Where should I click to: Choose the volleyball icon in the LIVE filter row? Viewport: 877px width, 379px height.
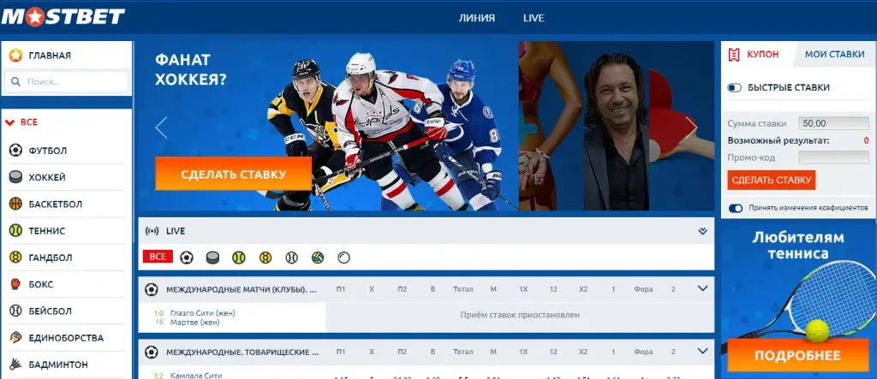pyautogui.click(x=318, y=257)
